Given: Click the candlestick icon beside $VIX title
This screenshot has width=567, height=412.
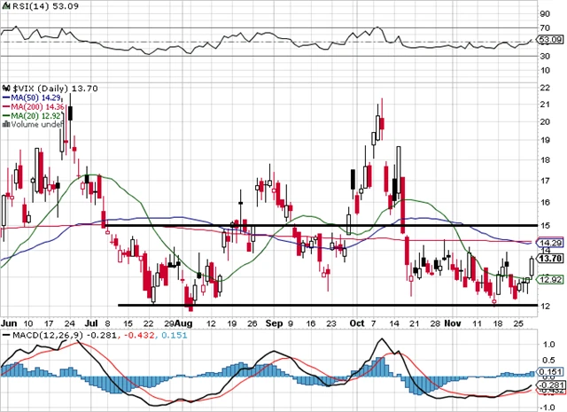Looking at the screenshot, I should tap(6, 89).
